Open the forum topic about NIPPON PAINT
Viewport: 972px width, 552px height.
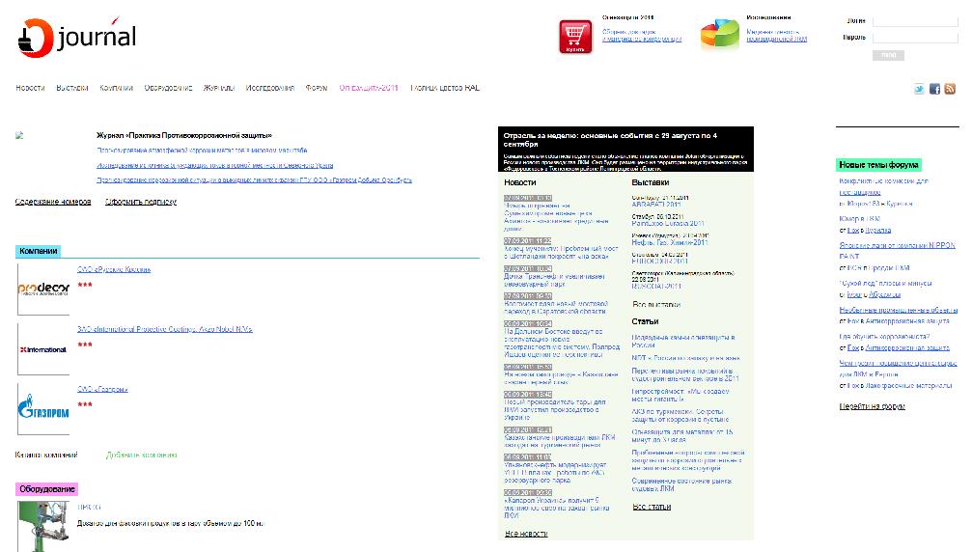[x=897, y=250]
